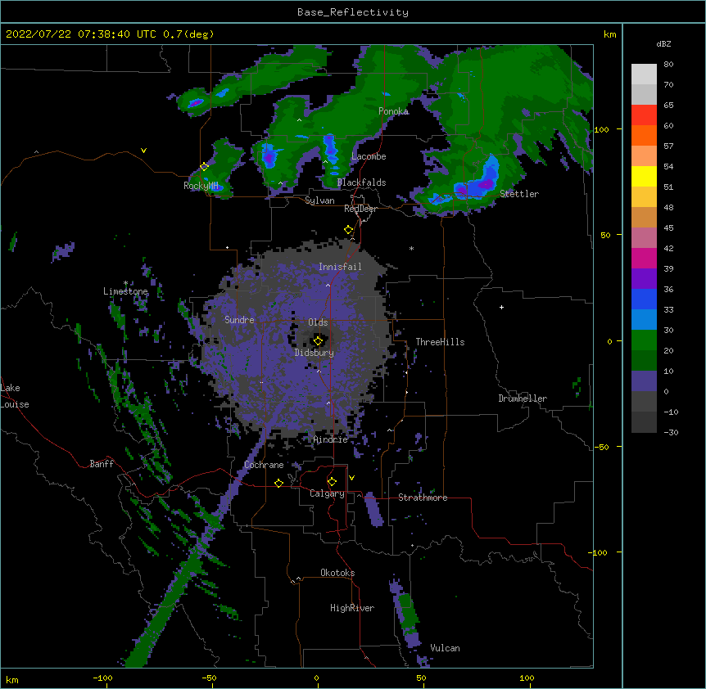
Task: Select the yellow diamond marker beside RockyMH
Action: [204, 167]
